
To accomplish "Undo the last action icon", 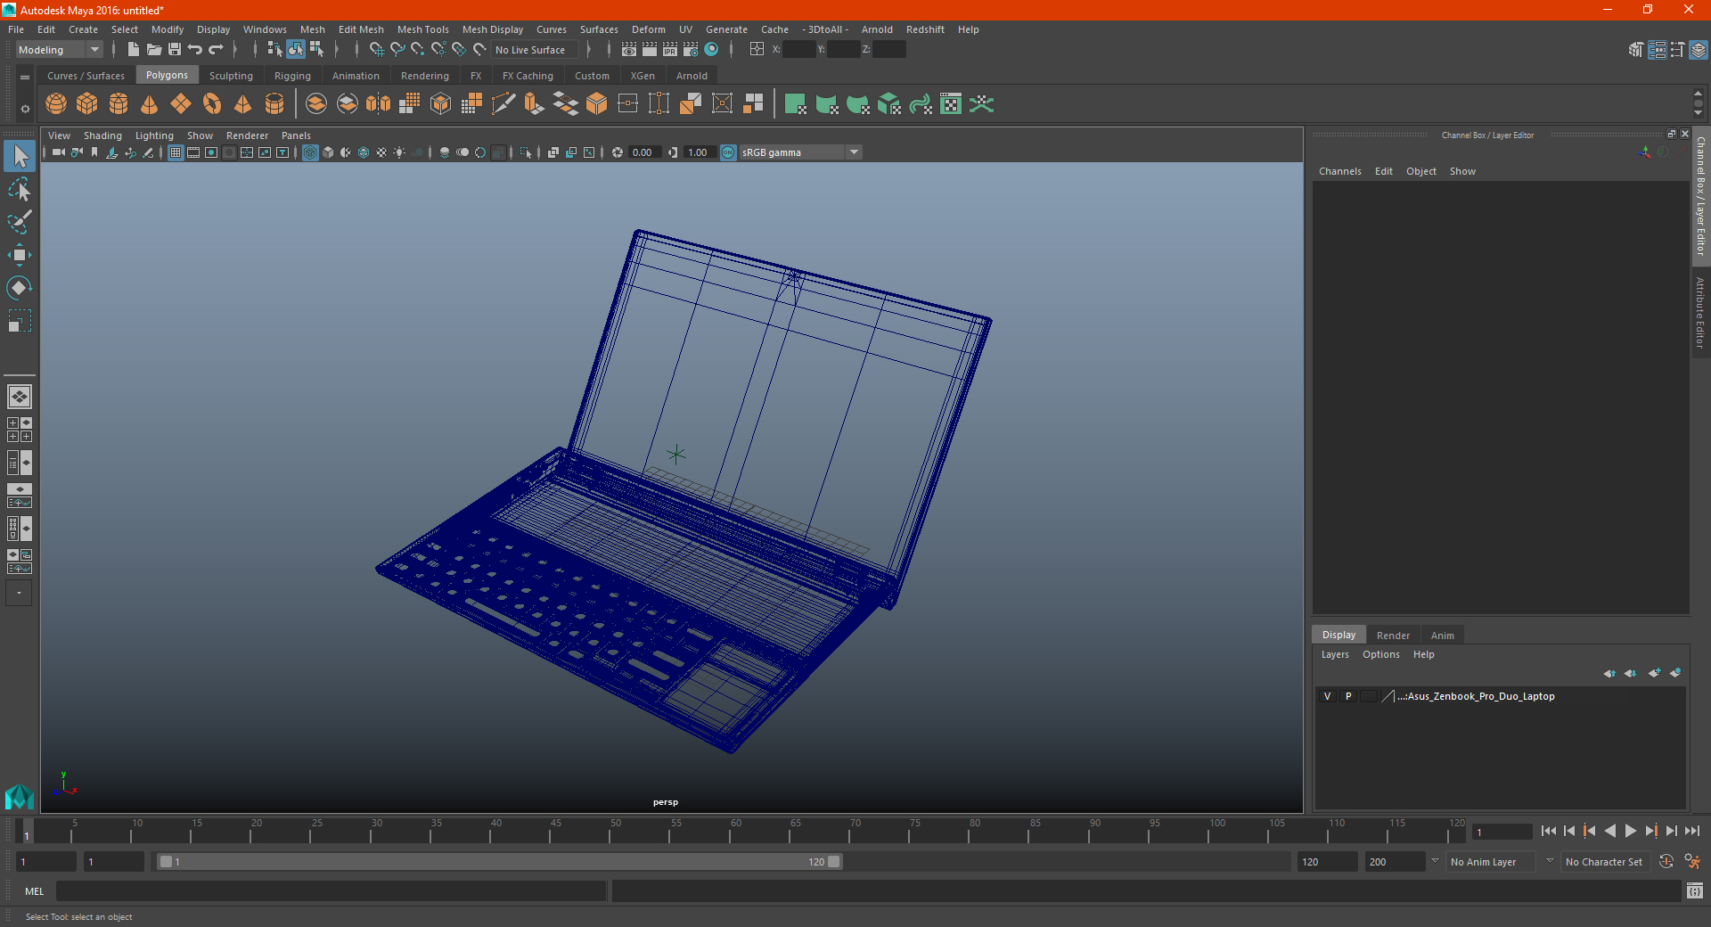I will [x=195, y=50].
